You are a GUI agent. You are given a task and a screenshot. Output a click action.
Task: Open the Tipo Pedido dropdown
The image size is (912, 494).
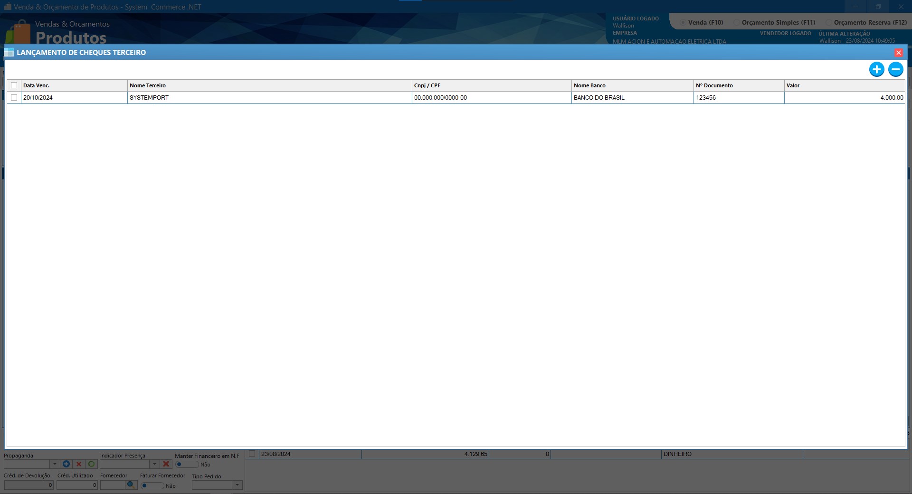[x=237, y=485]
